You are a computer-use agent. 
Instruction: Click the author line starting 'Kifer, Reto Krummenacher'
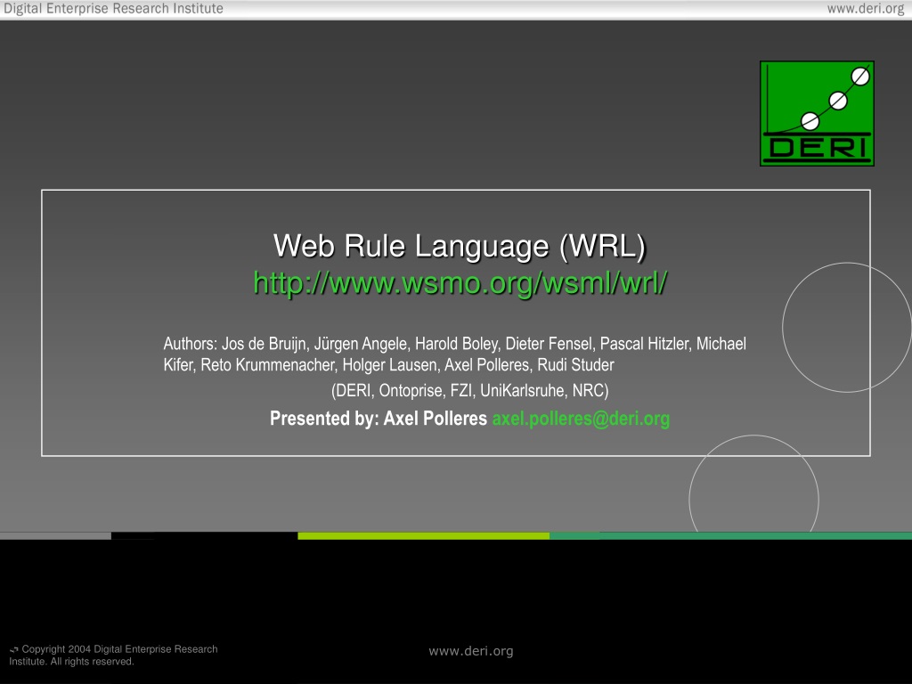coord(388,364)
